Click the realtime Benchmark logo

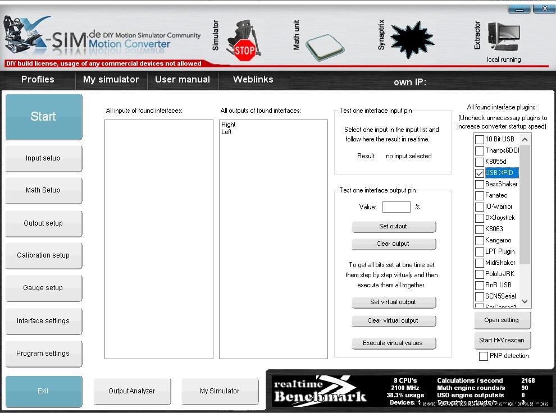point(320,391)
